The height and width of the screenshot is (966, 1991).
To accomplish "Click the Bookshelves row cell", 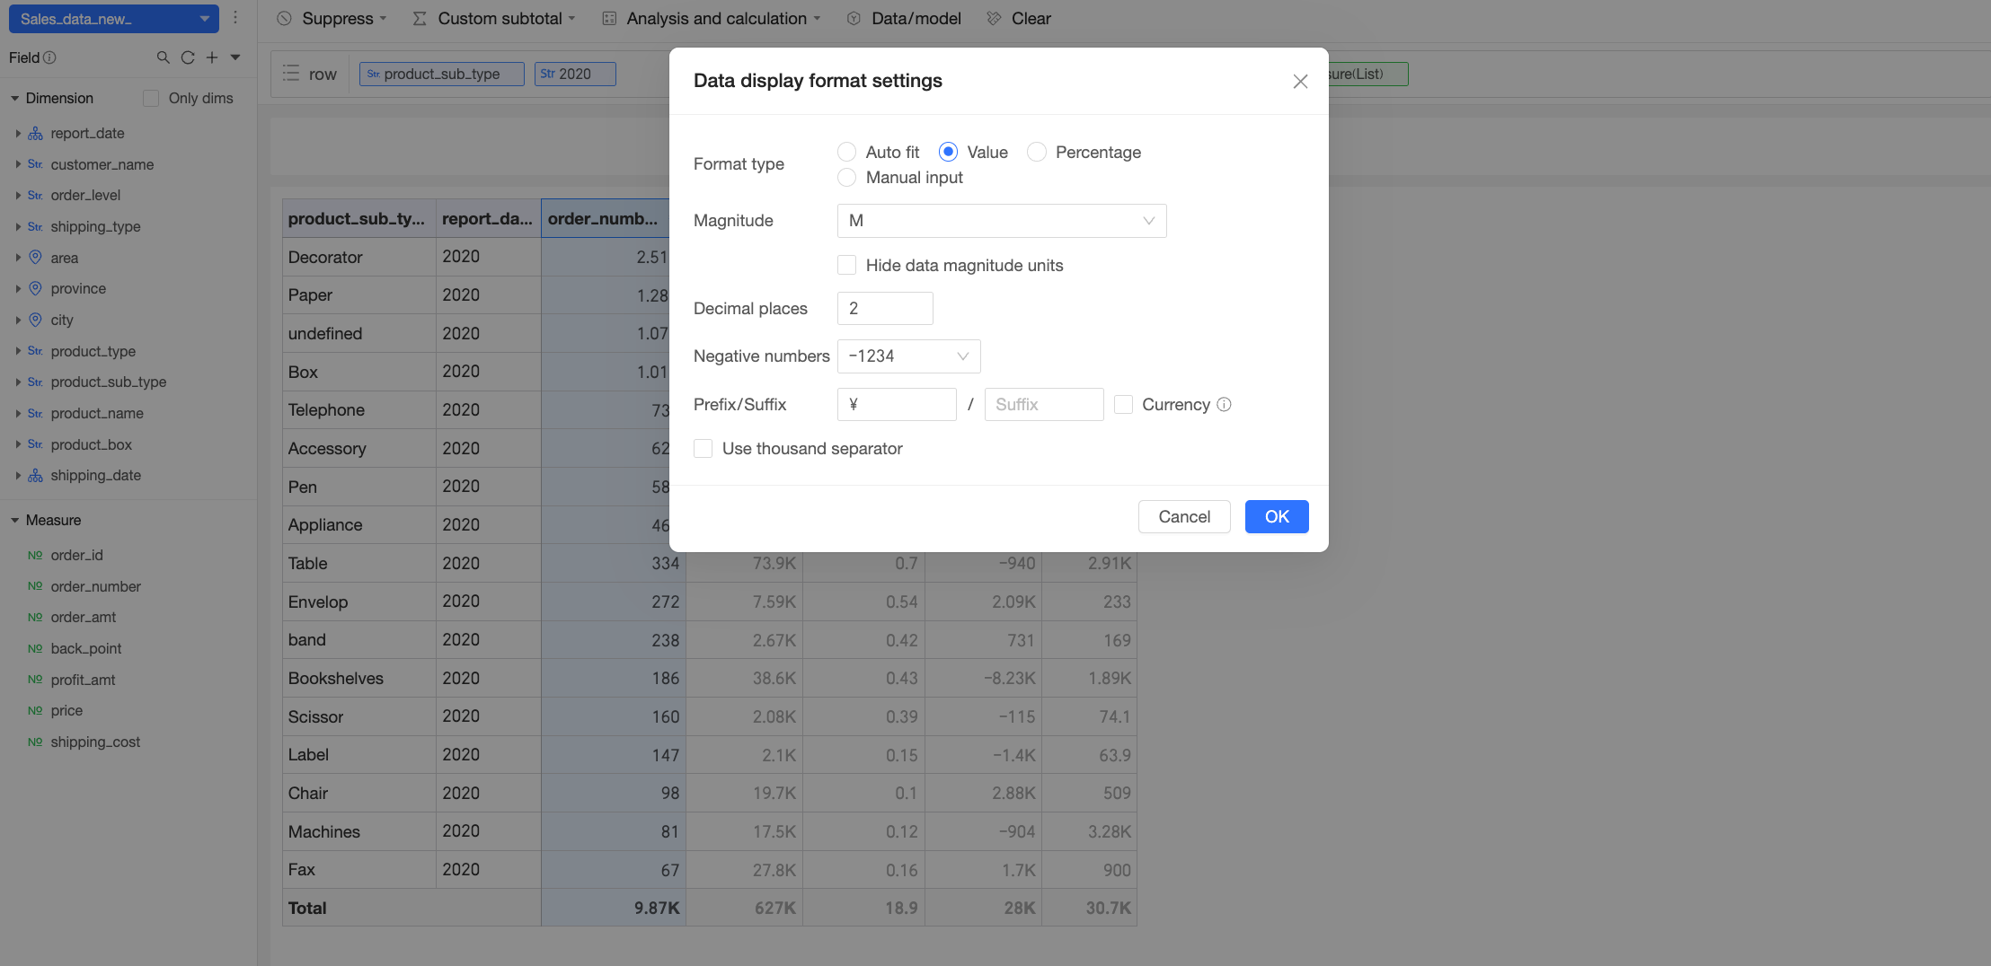I will tap(359, 679).
